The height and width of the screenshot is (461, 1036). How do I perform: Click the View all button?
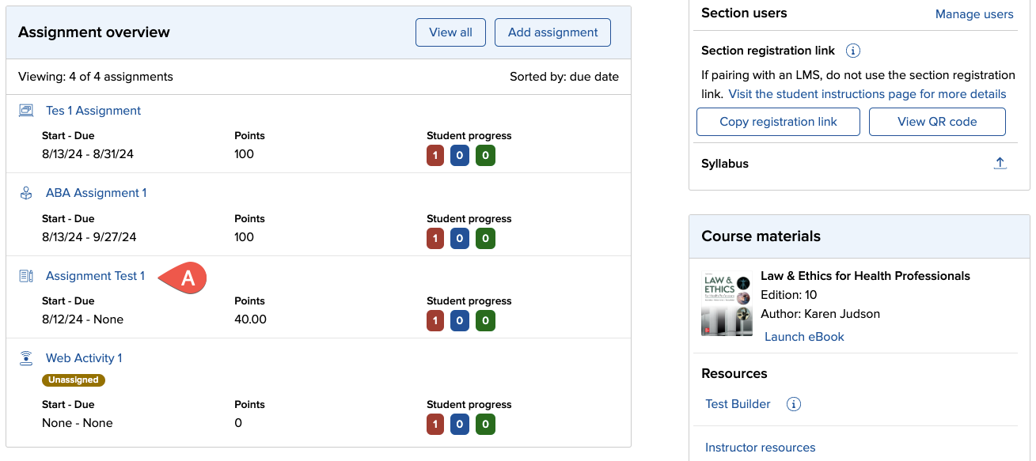pos(450,32)
